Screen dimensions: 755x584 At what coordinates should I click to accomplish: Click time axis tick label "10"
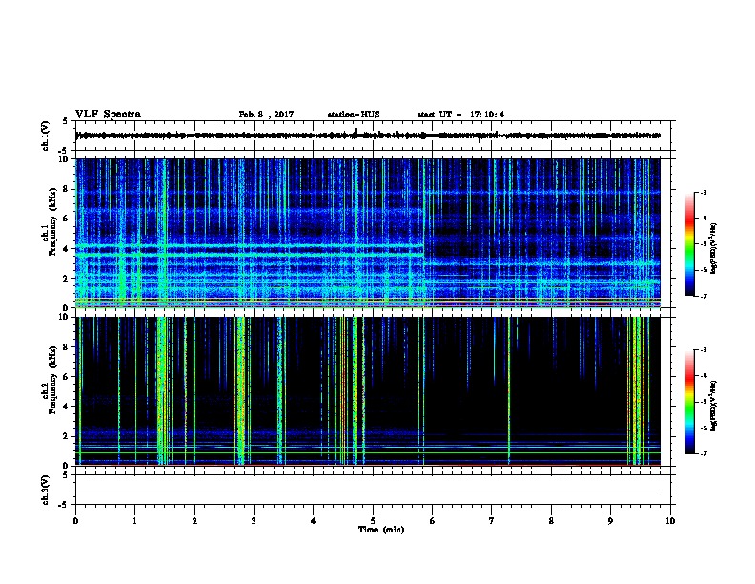670,520
